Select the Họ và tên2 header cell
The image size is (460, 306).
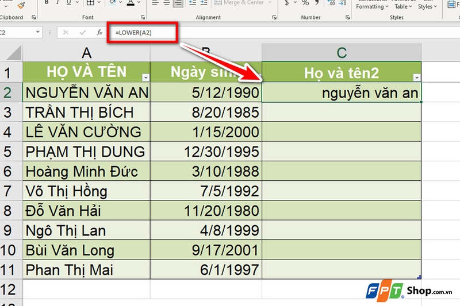[342, 72]
